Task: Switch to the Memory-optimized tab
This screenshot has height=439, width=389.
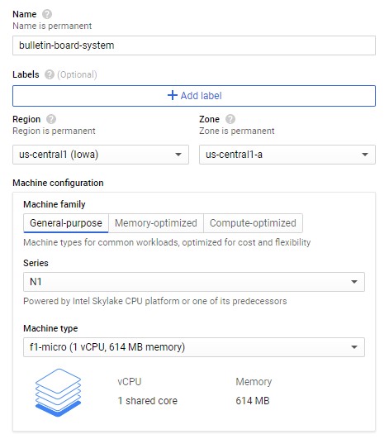Action: (x=156, y=223)
